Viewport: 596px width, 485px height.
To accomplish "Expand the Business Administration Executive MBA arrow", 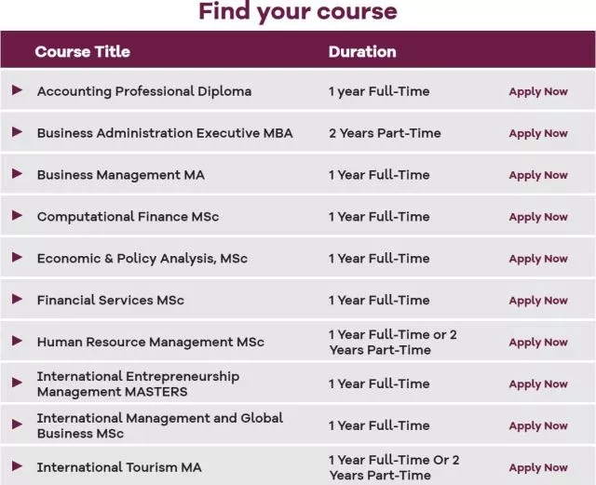I will click(17, 132).
